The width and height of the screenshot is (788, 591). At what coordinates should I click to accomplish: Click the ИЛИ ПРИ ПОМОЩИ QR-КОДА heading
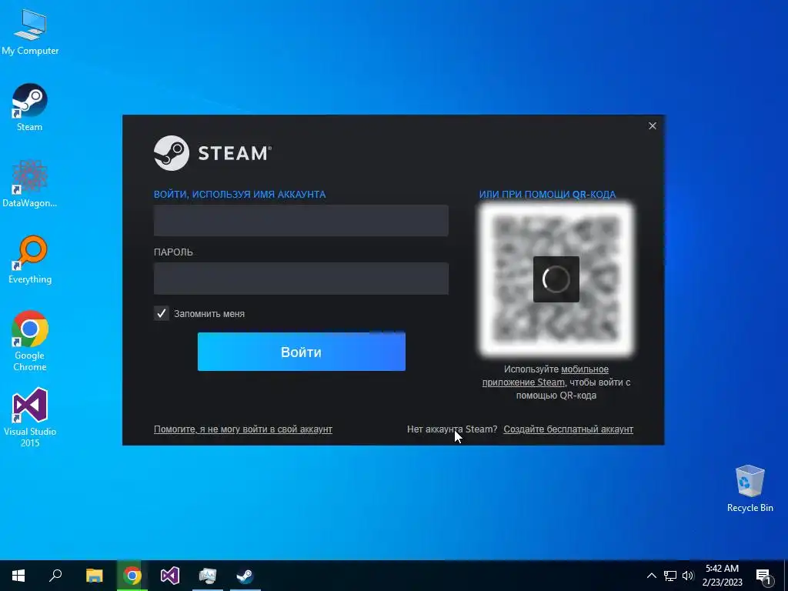click(x=547, y=195)
